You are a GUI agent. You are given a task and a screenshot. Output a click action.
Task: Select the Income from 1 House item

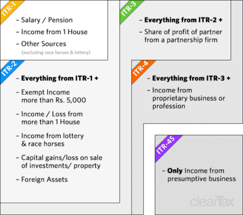[x=54, y=32]
